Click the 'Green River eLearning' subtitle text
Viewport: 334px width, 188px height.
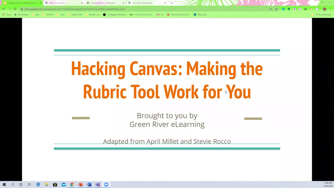pos(167,124)
